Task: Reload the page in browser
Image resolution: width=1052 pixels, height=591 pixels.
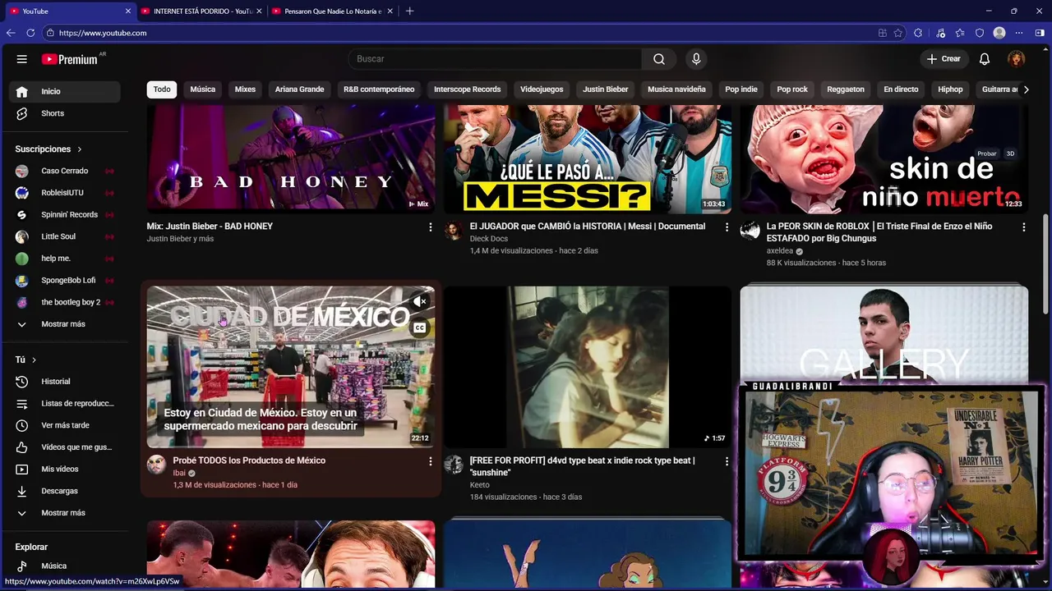Action: 30,33
